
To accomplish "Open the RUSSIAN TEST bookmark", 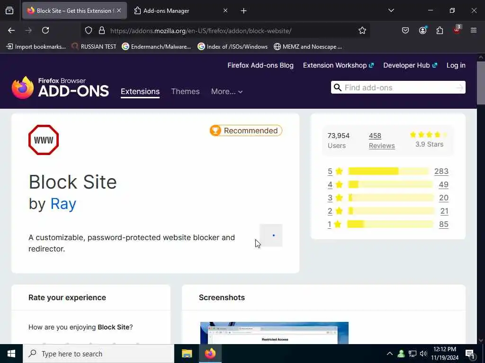I will (94, 47).
